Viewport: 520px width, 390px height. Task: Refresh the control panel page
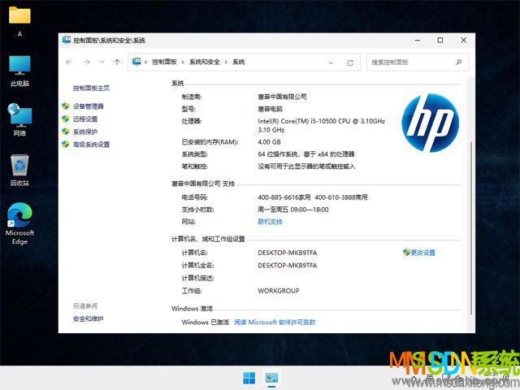(350, 63)
